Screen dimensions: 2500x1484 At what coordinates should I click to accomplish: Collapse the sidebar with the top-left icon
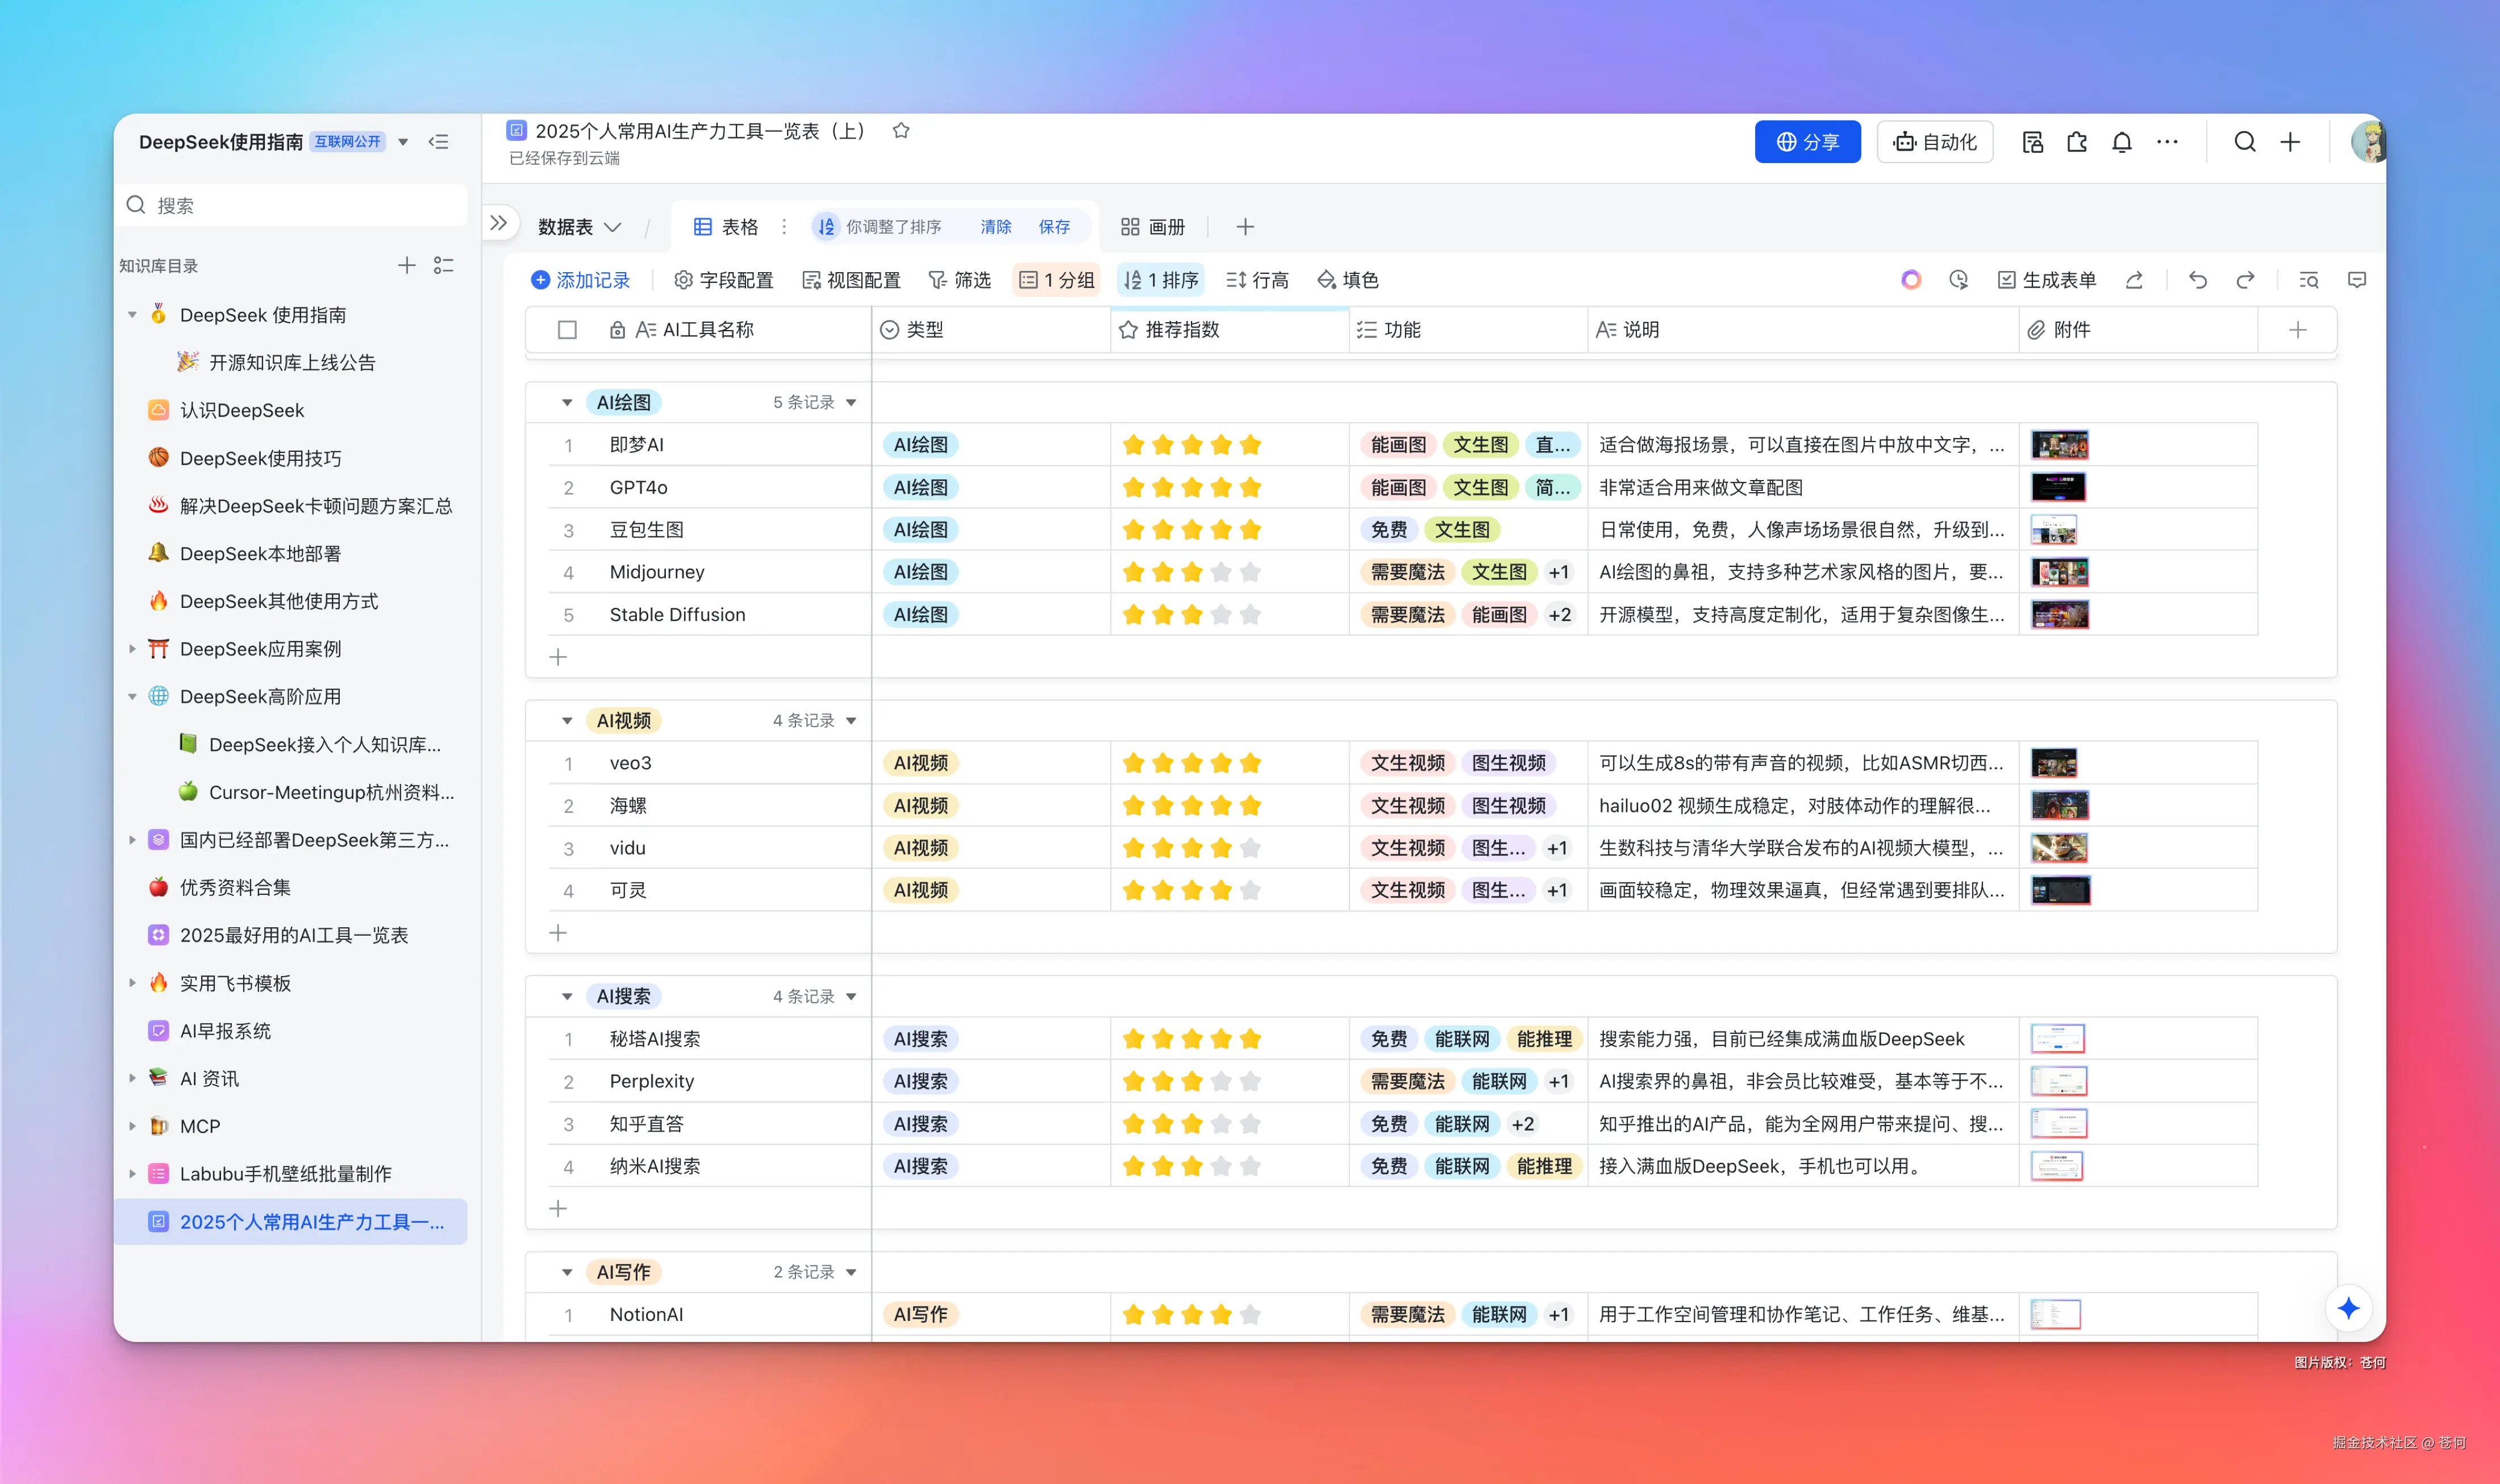point(439,142)
